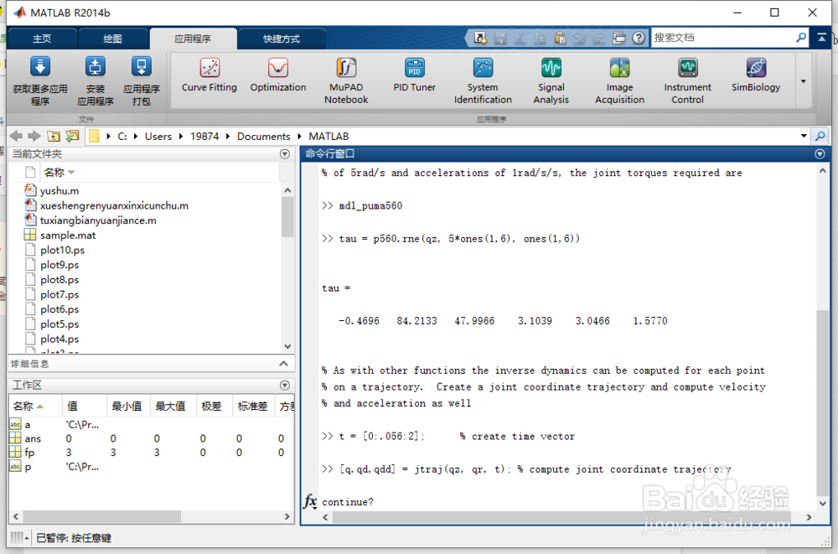Collapse the 详细信息 panel
The width and height of the screenshot is (838, 554).
[x=284, y=364]
